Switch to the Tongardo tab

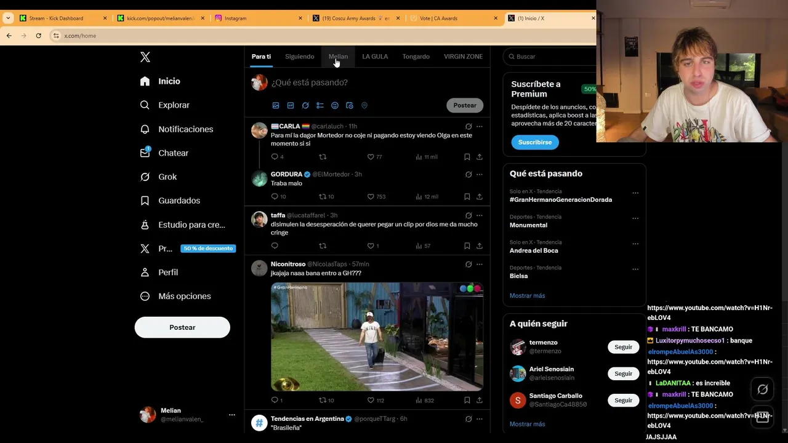tap(416, 57)
